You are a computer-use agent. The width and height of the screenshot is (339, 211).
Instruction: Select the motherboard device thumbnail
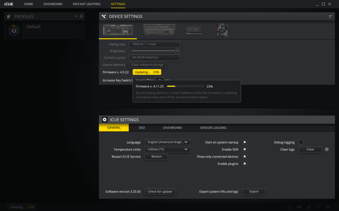[222, 30]
